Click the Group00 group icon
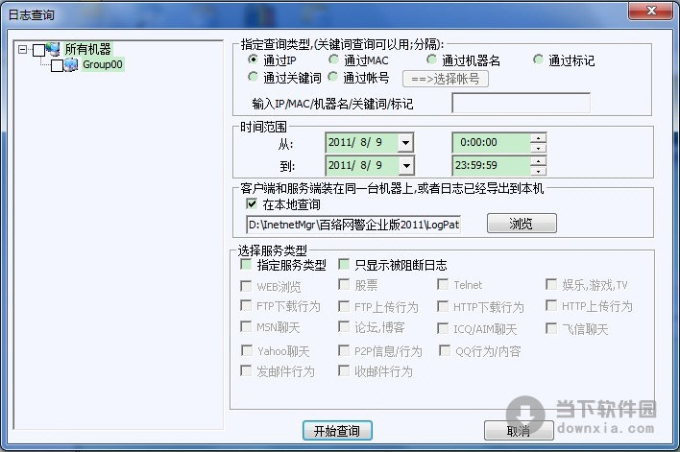 [71, 64]
